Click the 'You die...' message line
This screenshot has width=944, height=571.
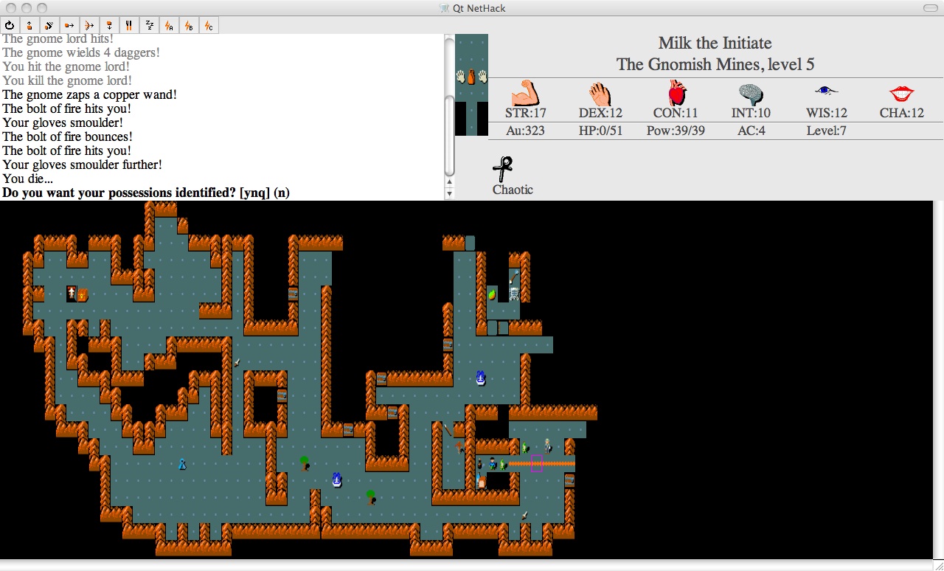coord(28,179)
